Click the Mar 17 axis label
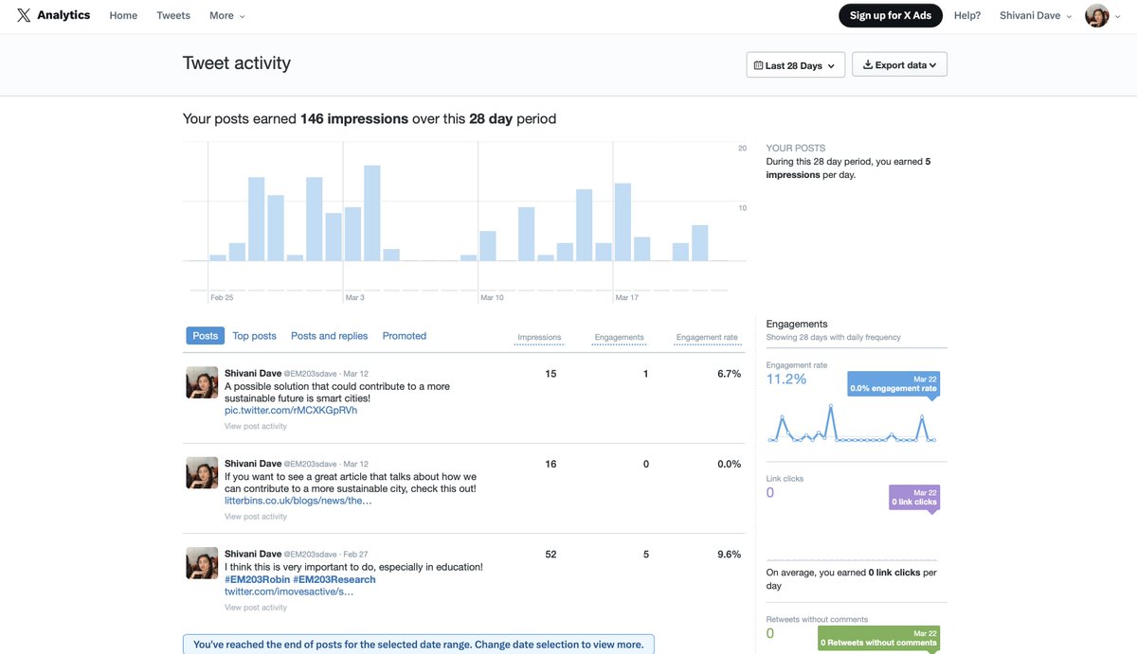1137x654 pixels. coord(627,297)
